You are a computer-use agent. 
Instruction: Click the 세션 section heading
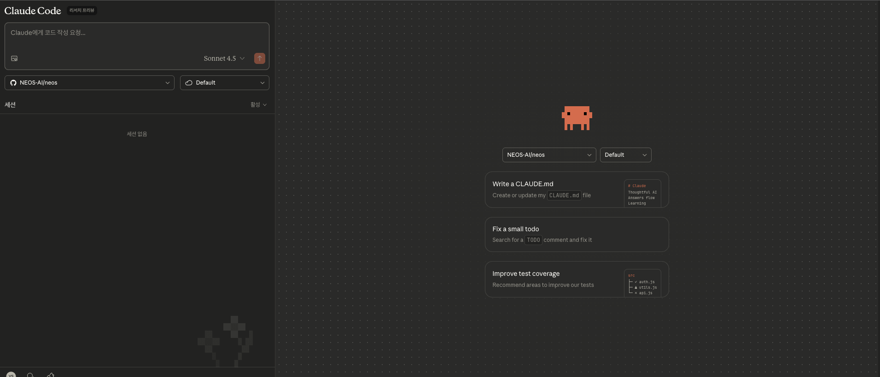[x=10, y=105]
